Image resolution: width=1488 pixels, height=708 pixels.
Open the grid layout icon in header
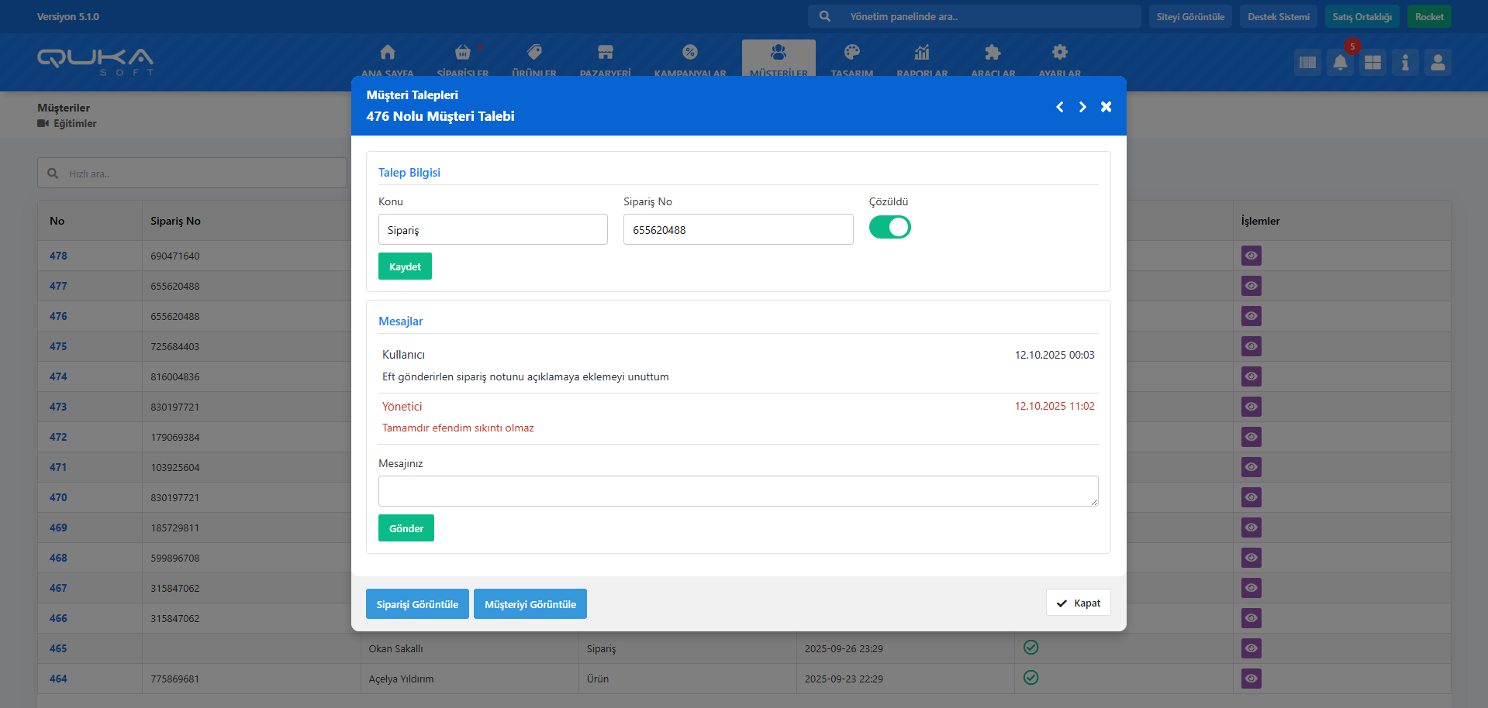[1372, 63]
